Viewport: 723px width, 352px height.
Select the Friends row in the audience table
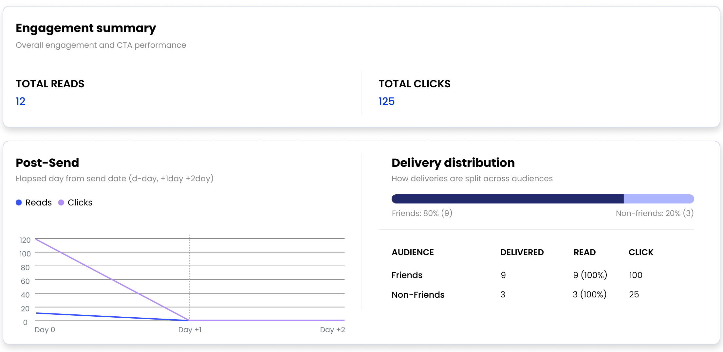[x=407, y=275]
